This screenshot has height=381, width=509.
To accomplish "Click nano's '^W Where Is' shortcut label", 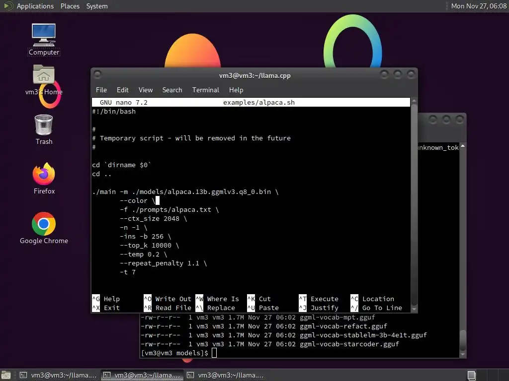I will pyautogui.click(x=217, y=299).
